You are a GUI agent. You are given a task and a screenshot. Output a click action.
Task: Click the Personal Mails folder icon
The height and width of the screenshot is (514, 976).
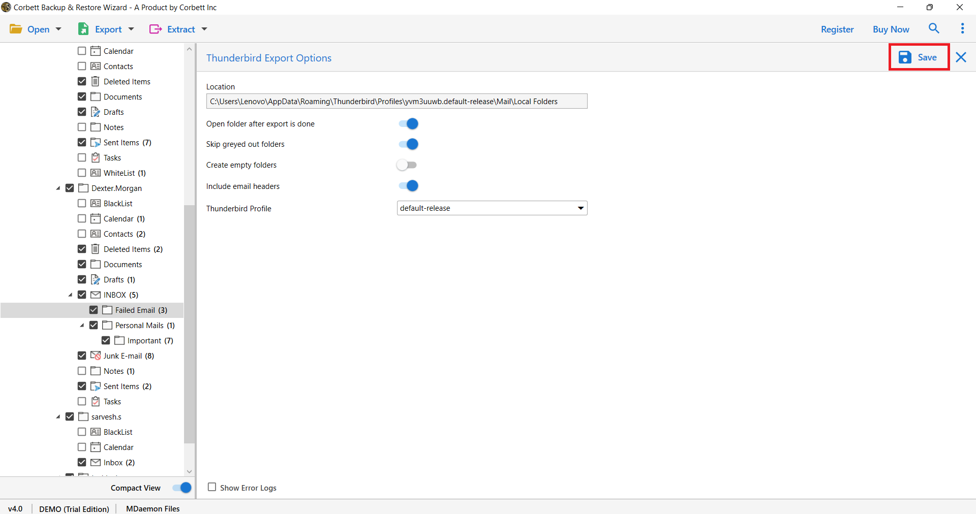click(107, 325)
